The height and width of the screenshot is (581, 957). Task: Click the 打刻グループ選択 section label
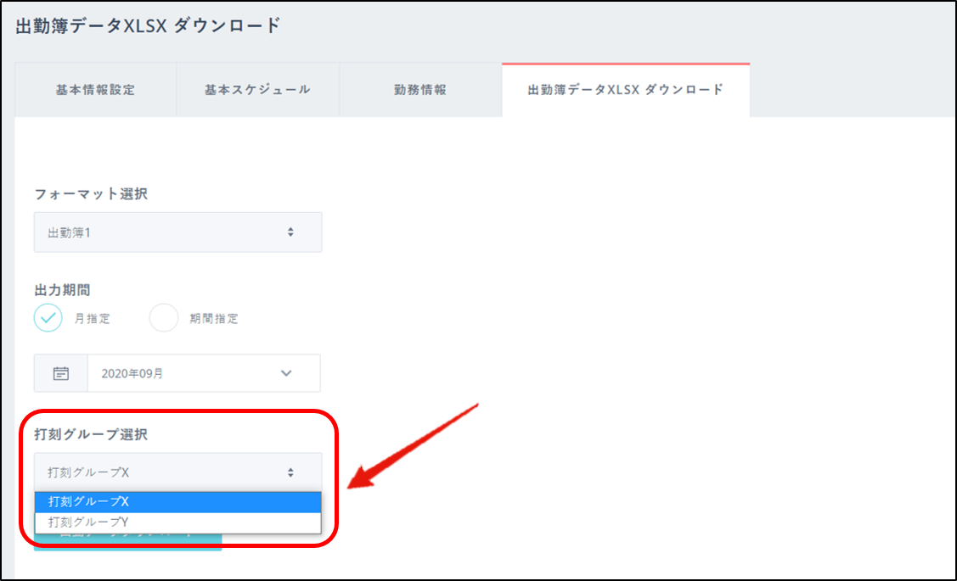[x=91, y=434]
